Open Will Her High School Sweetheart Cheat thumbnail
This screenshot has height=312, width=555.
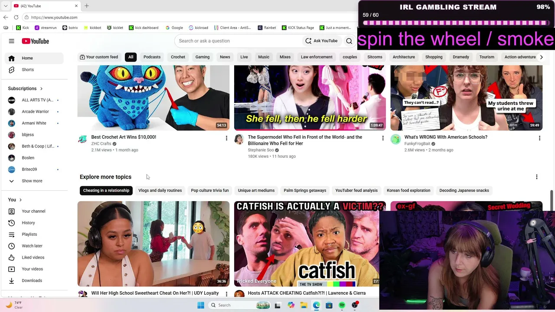tap(153, 244)
